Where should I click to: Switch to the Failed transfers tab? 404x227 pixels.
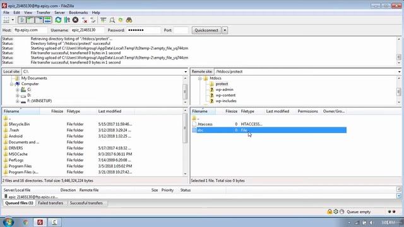click(x=50, y=203)
